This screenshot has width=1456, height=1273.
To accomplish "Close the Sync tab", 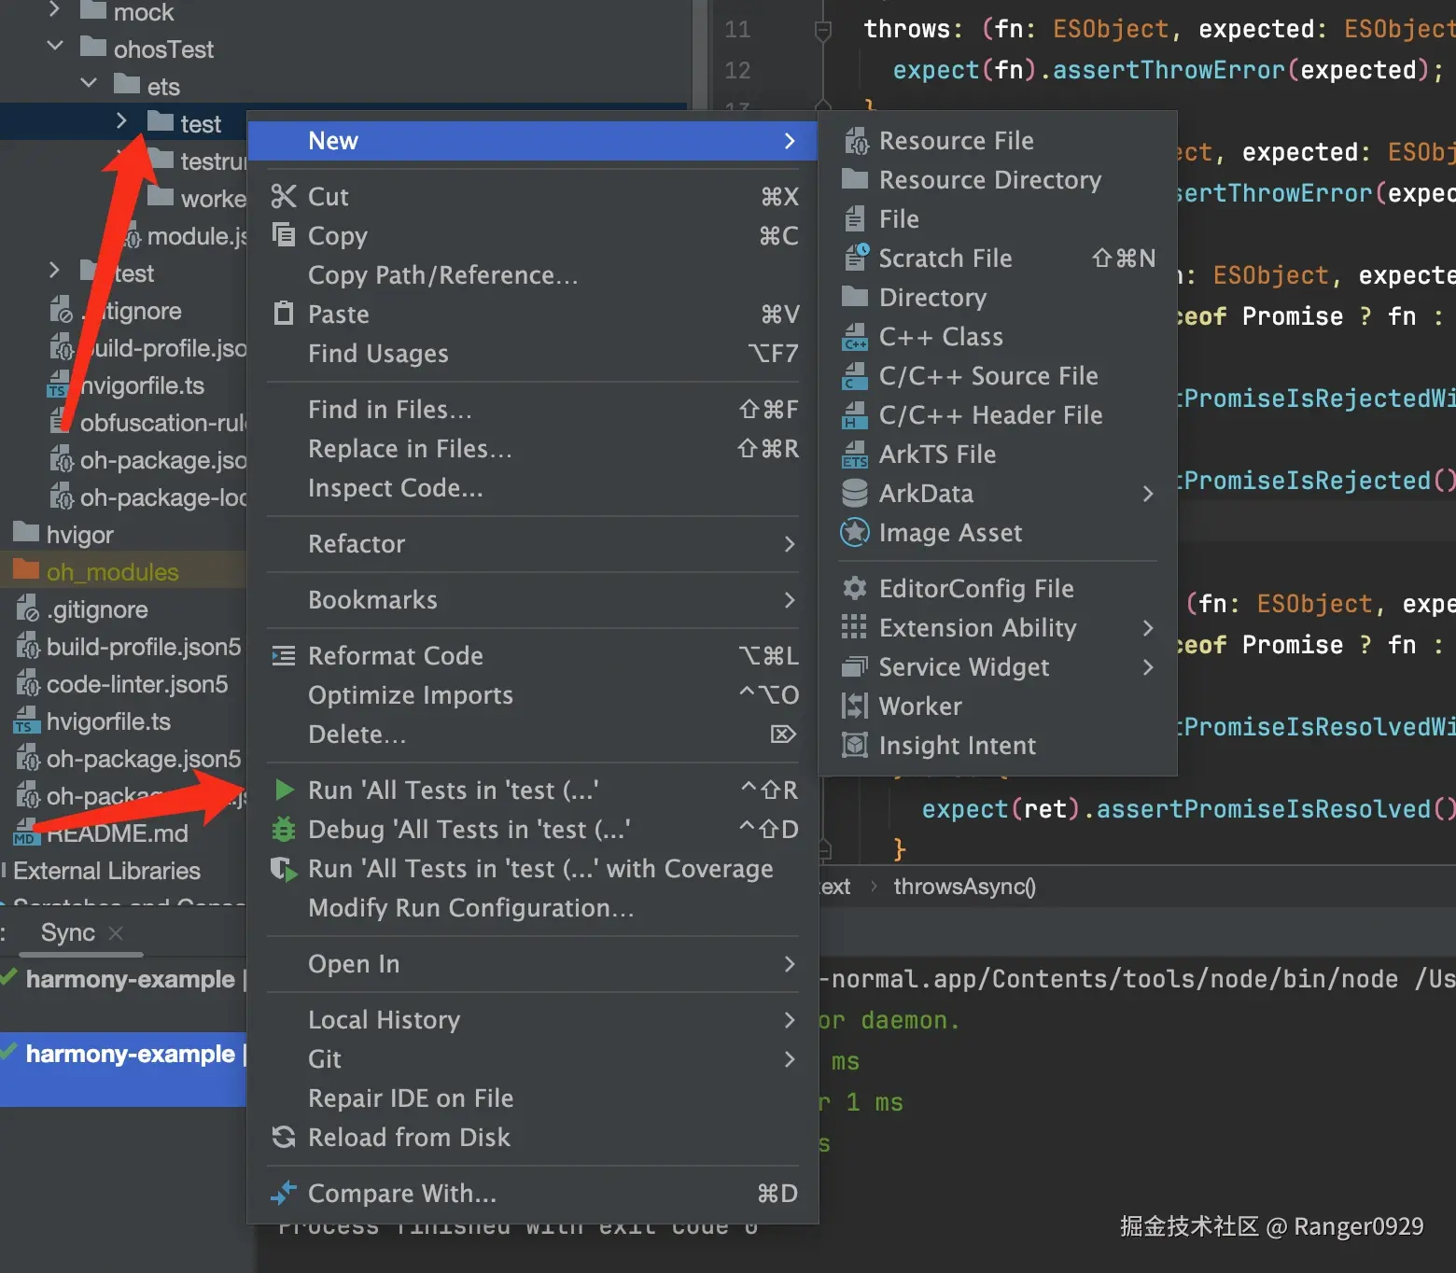I will (116, 932).
